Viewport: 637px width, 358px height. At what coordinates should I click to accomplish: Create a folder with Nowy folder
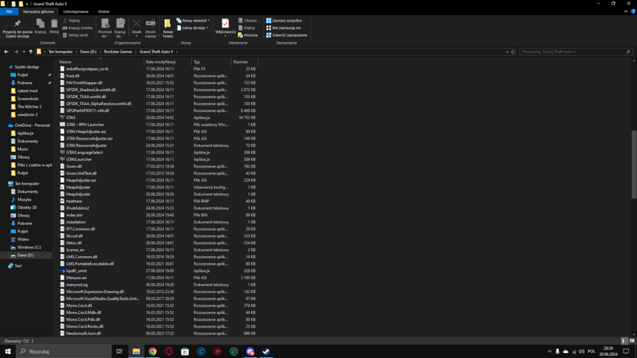coord(168,28)
